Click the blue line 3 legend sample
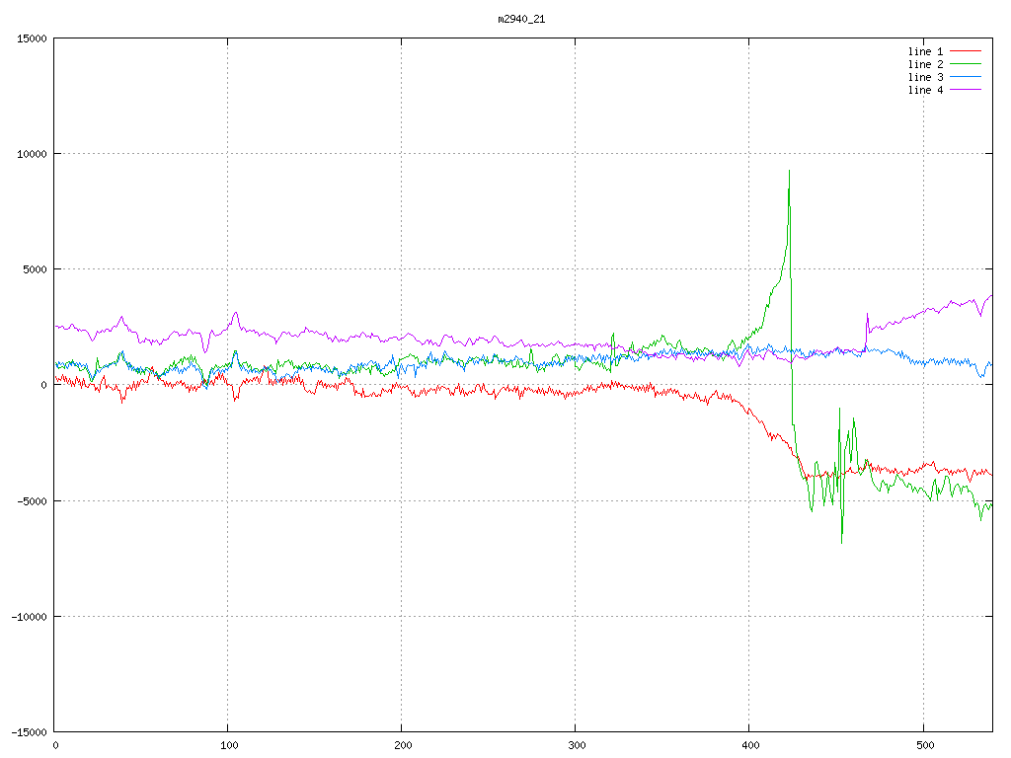 click(966, 77)
